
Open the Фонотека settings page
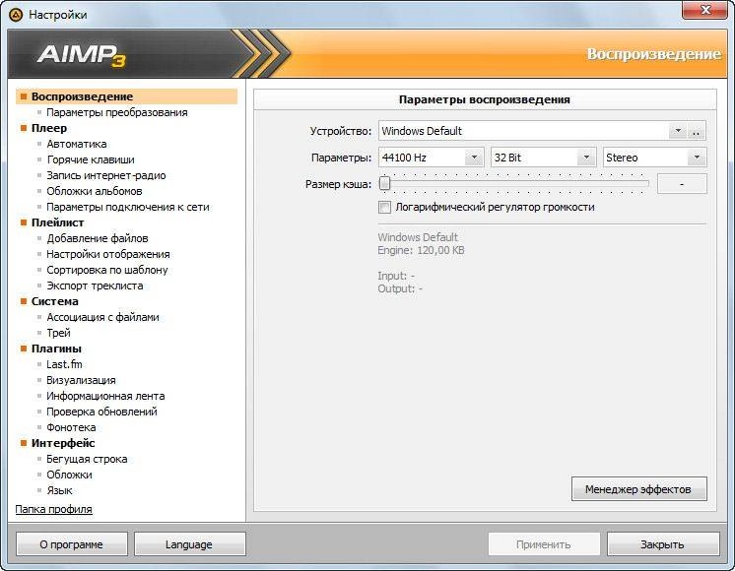coord(71,427)
